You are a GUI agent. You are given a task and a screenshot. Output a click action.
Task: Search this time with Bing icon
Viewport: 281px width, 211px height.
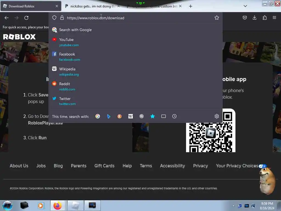click(x=109, y=116)
